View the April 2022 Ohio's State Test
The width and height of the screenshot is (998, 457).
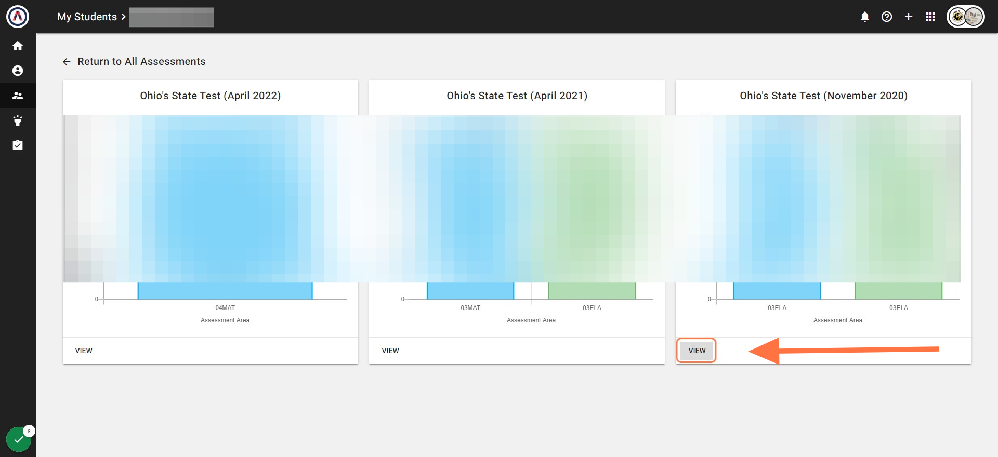(84, 351)
